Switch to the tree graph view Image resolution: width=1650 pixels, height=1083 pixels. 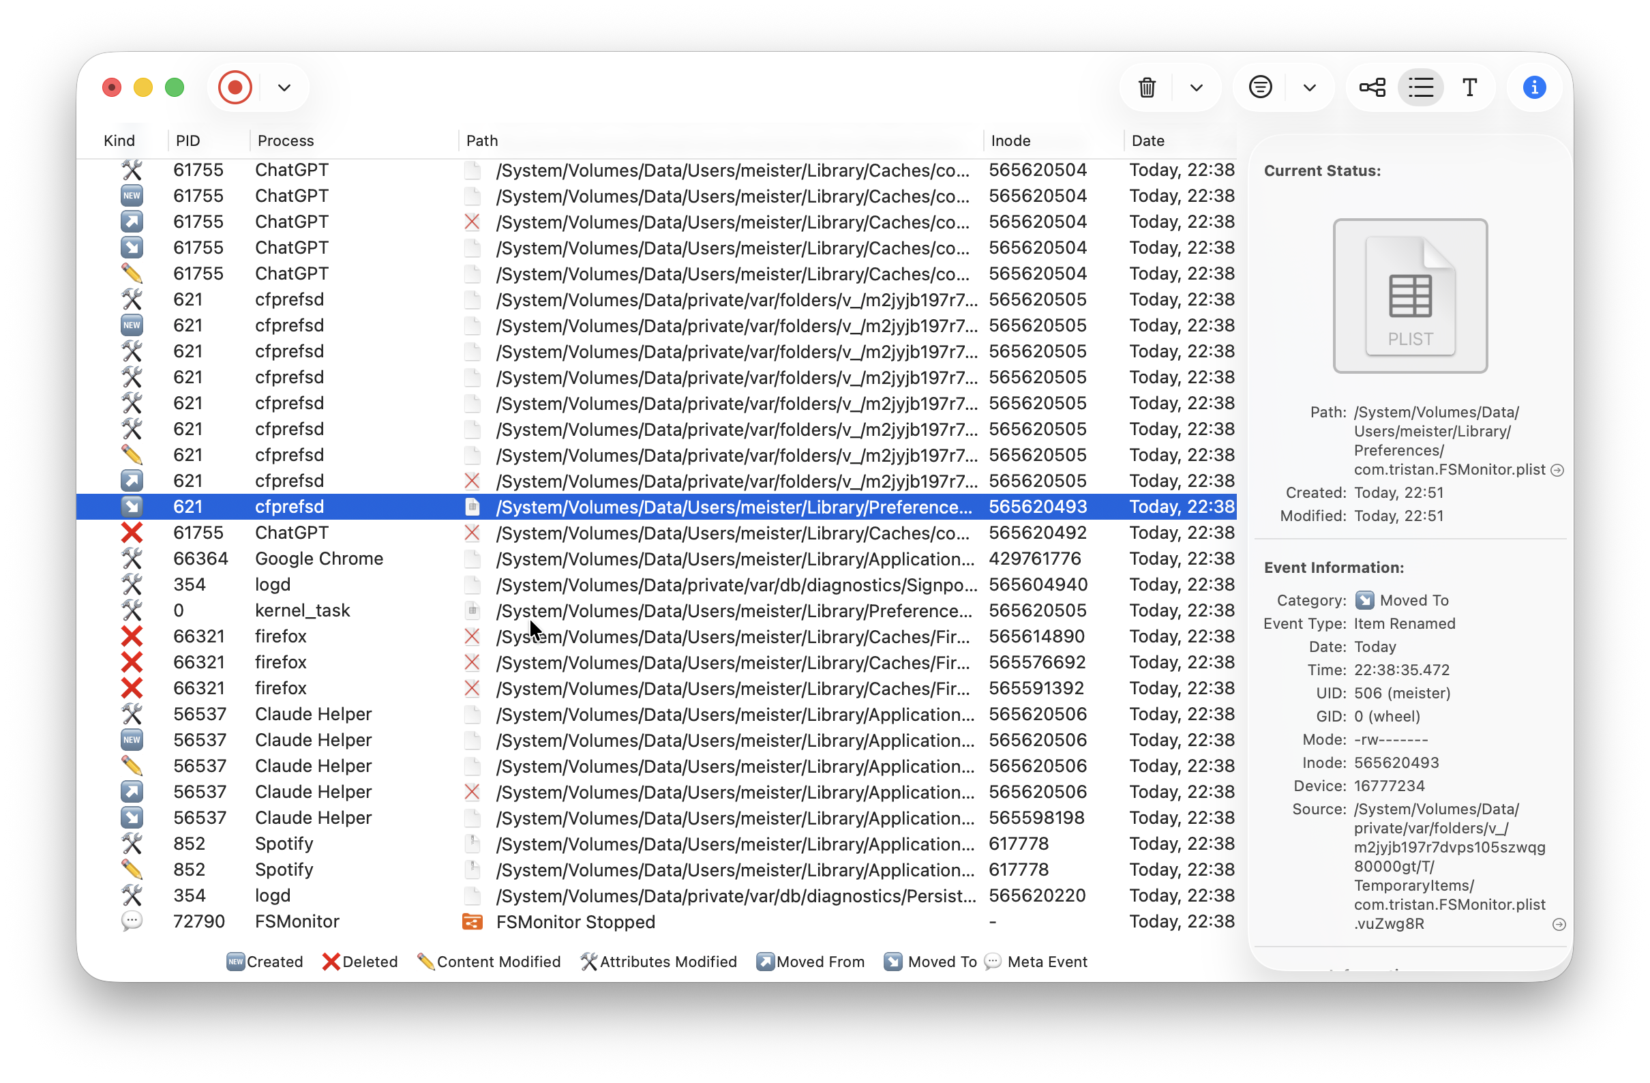(x=1372, y=88)
